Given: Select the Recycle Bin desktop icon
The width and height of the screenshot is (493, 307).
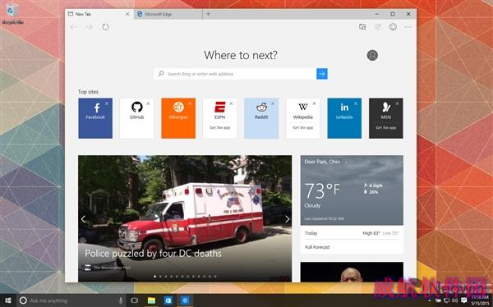Looking at the screenshot, I should click(x=12, y=15).
